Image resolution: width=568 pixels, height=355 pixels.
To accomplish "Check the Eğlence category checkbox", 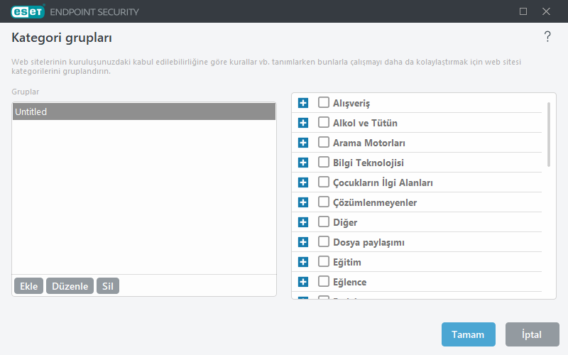I will click(324, 282).
